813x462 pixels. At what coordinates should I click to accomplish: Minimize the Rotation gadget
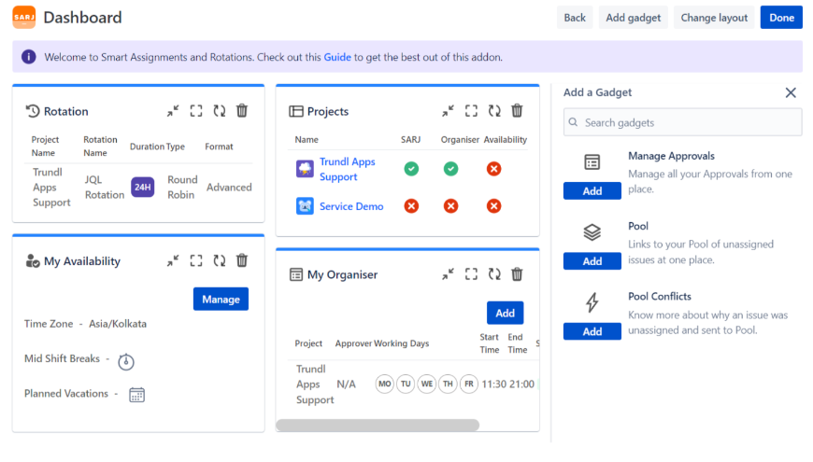coord(173,111)
